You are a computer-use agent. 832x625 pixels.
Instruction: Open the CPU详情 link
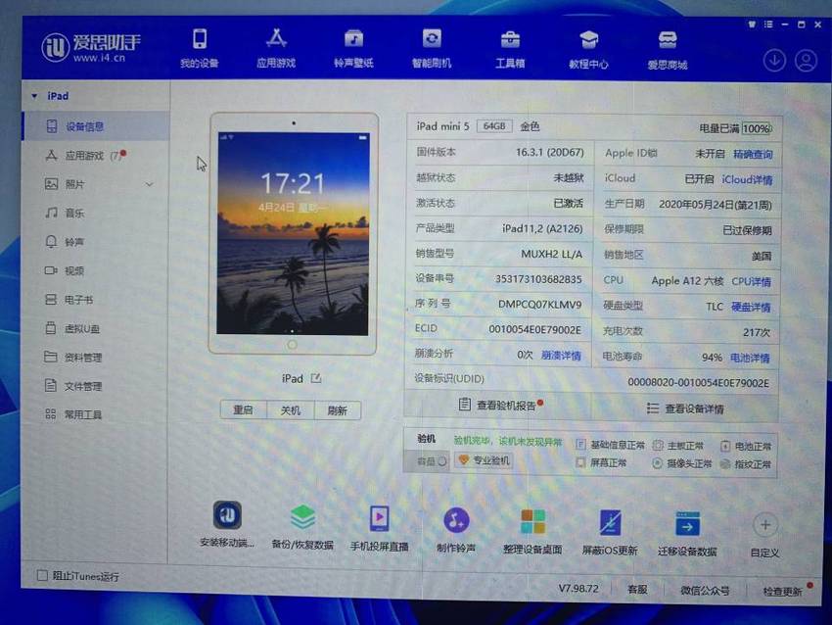pos(751,281)
